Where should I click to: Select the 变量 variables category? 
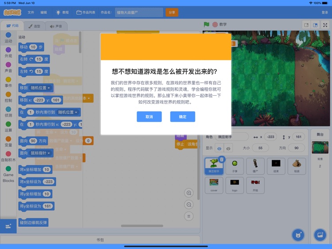coord(8,141)
